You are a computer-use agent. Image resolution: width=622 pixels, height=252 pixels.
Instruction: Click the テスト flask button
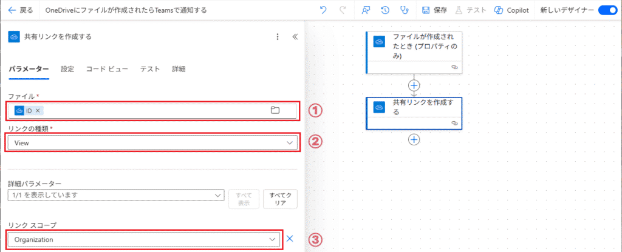coord(471,10)
